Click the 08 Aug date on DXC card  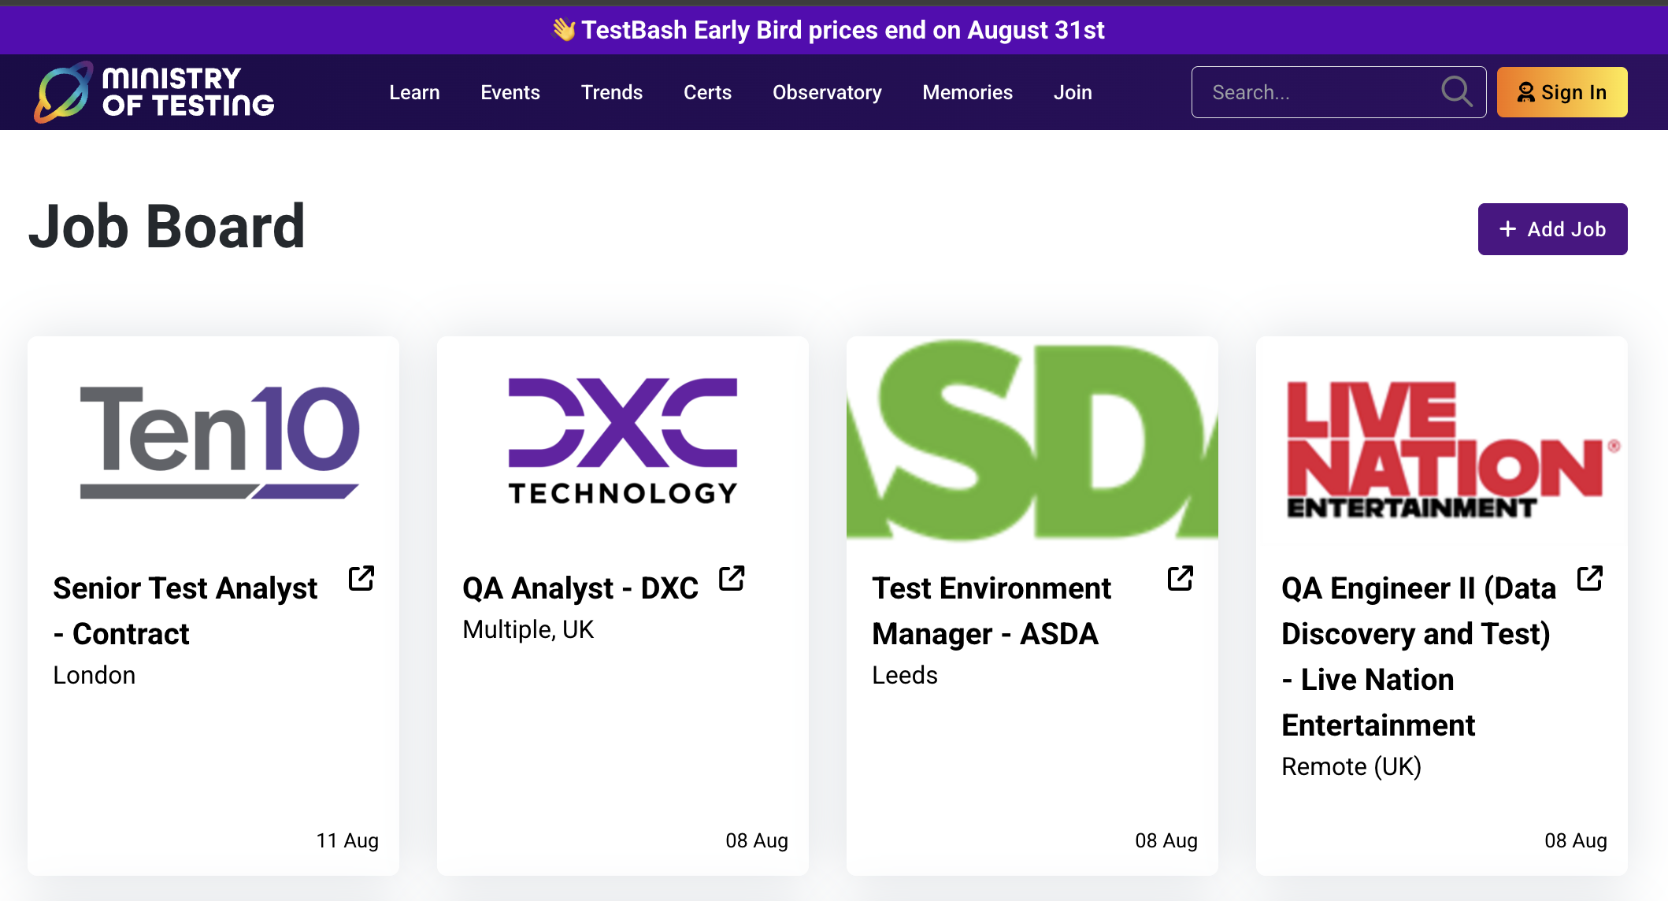[757, 840]
